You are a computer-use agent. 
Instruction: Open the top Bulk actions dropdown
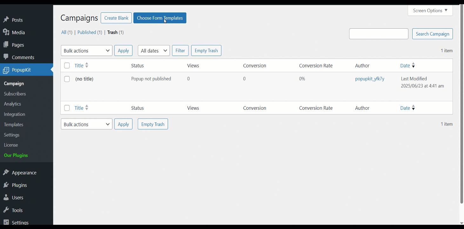[x=87, y=51]
